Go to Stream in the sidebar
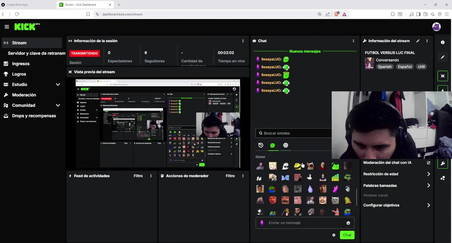Viewport: 452px width, 243px height. 32,43
